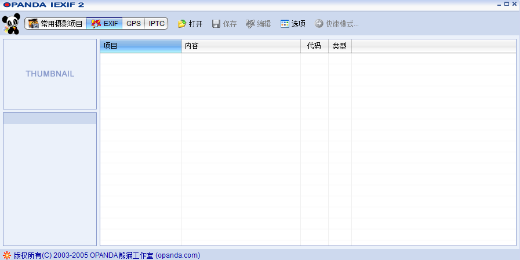Click the OPANDA IEXIF 2 title text
The height and width of the screenshot is (260, 520).
click(x=43, y=5)
